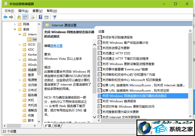The height and width of the screenshot is (136, 195).
Task: Click the Up one level folder icon
Action: point(19,17)
